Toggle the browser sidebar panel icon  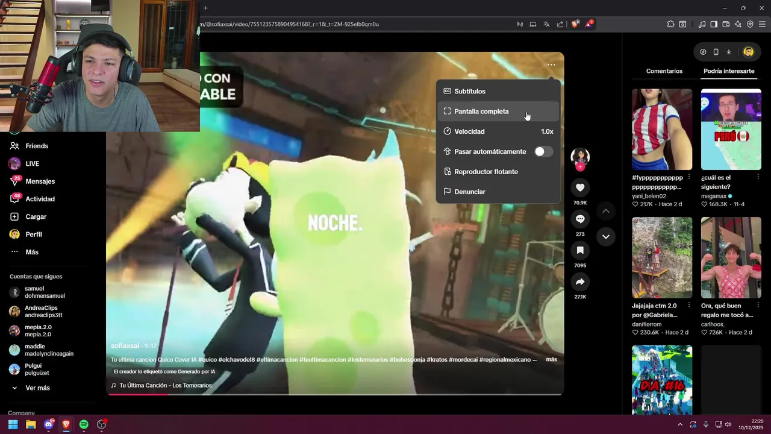click(714, 24)
